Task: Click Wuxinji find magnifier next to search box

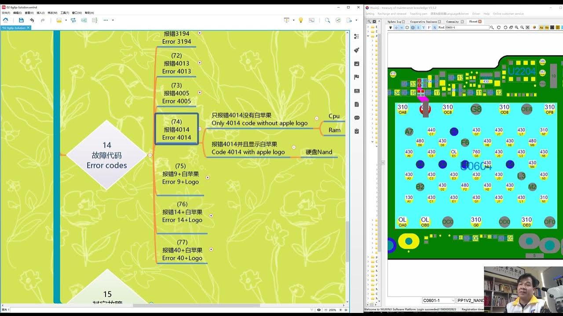Action: click(492, 27)
